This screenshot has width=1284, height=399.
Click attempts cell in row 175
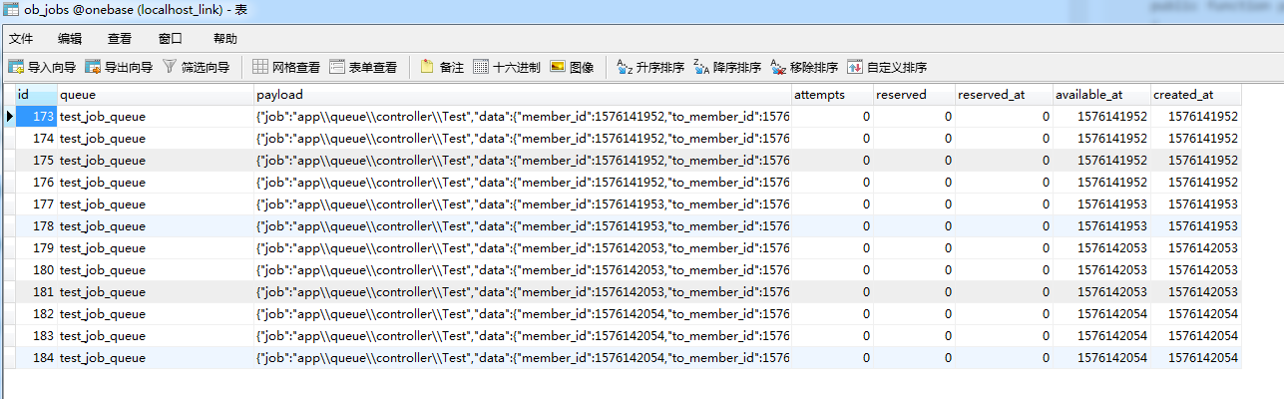tap(831, 160)
